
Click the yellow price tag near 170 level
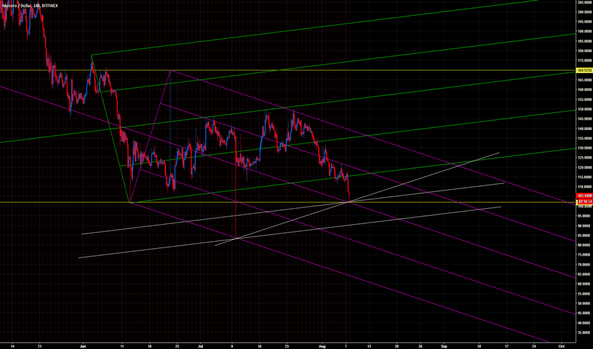point(584,70)
